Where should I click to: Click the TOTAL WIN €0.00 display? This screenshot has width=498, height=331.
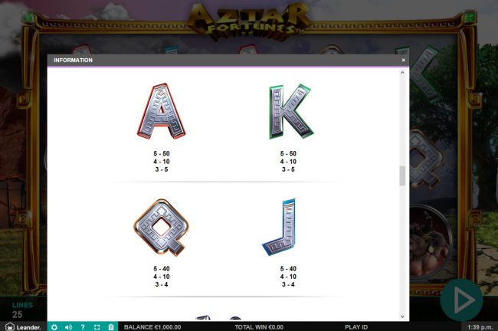(259, 327)
